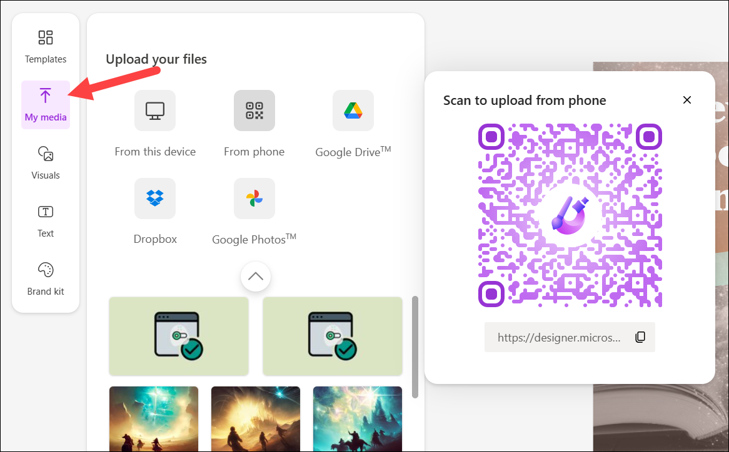The height and width of the screenshot is (452, 729).
Task: Collapse the upload sources section
Action: tap(255, 276)
